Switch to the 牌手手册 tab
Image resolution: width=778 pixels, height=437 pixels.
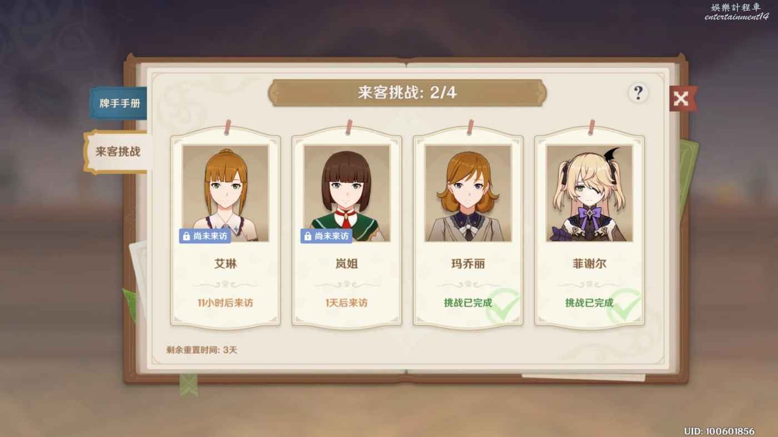coord(119,103)
